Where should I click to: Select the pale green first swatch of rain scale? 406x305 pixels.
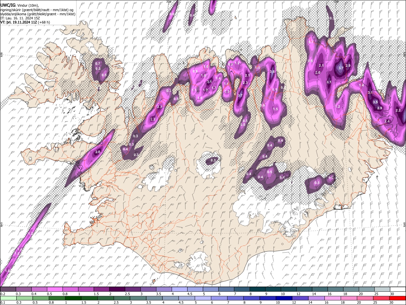point(9,298)
